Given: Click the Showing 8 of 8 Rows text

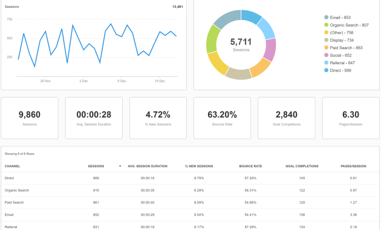Looking at the screenshot, I should tap(19, 154).
